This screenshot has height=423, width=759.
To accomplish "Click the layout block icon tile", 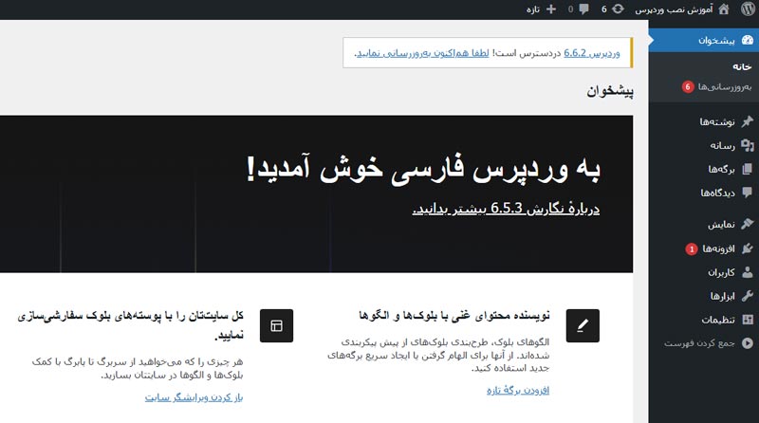I will pos(276,325).
